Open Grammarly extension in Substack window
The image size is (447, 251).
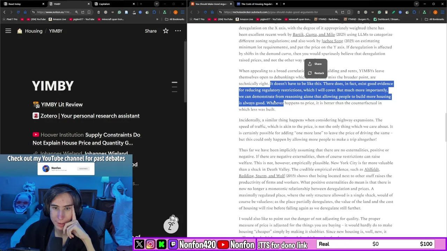coord(379,12)
